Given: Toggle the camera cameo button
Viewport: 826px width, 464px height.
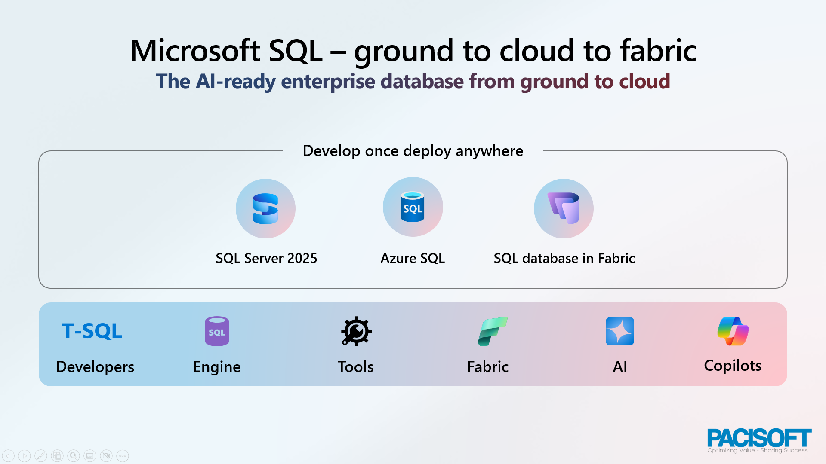Looking at the screenshot, I should click(x=106, y=456).
